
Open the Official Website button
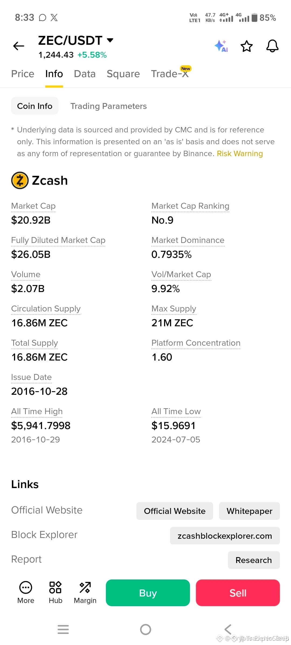[175, 511]
